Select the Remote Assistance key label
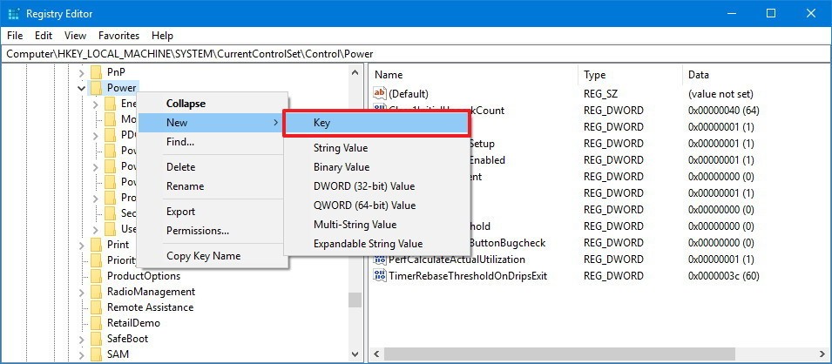The image size is (832, 364). (x=150, y=307)
